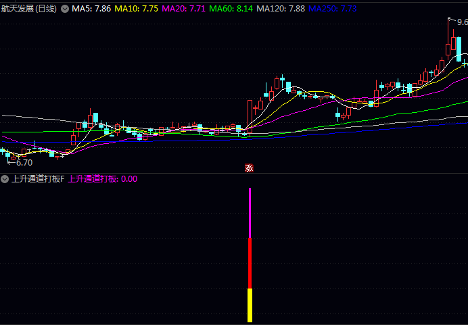Expand the 上升通道打板F indicator dropdown arrow

coord(5,179)
